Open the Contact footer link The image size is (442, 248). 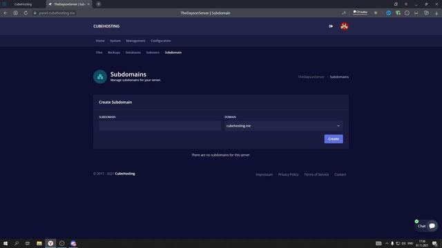340,174
